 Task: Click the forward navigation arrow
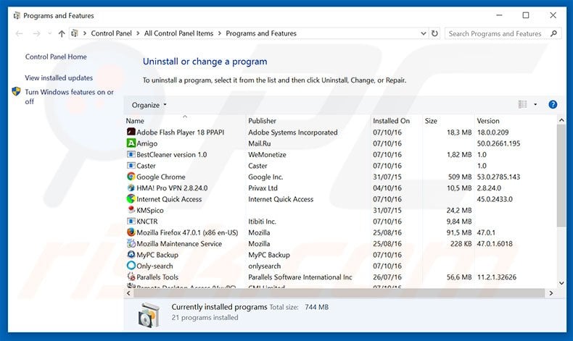(36, 33)
